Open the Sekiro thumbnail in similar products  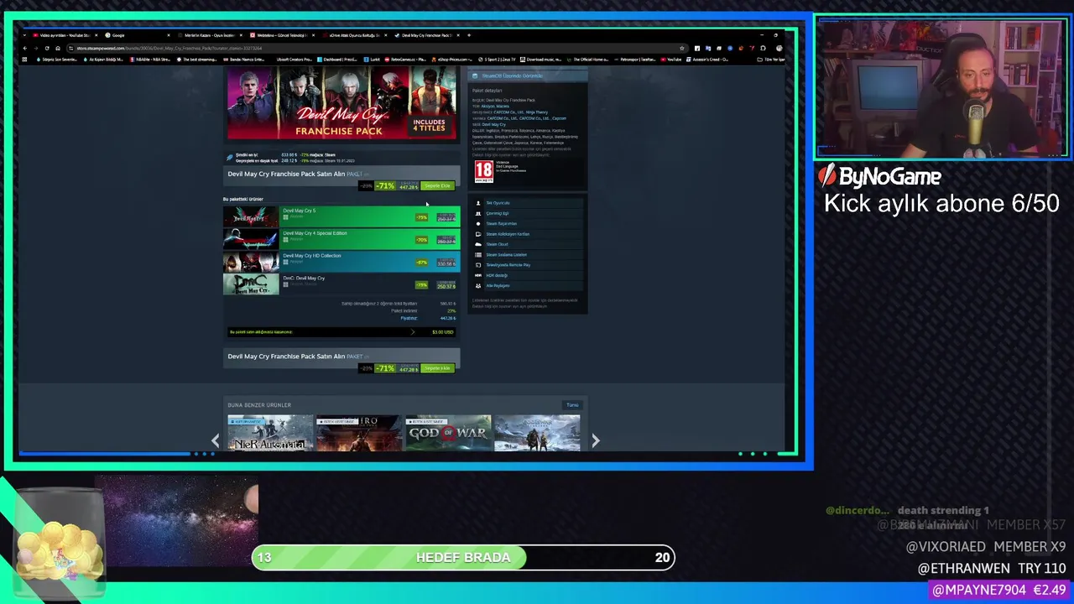(359, 433)
